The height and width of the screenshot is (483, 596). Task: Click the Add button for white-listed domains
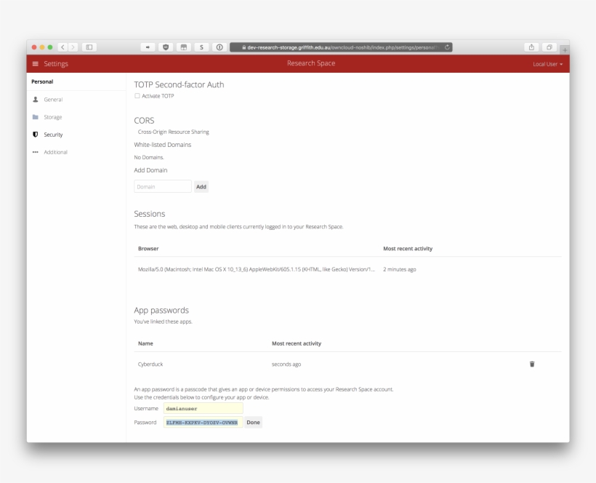pos(201,187)
